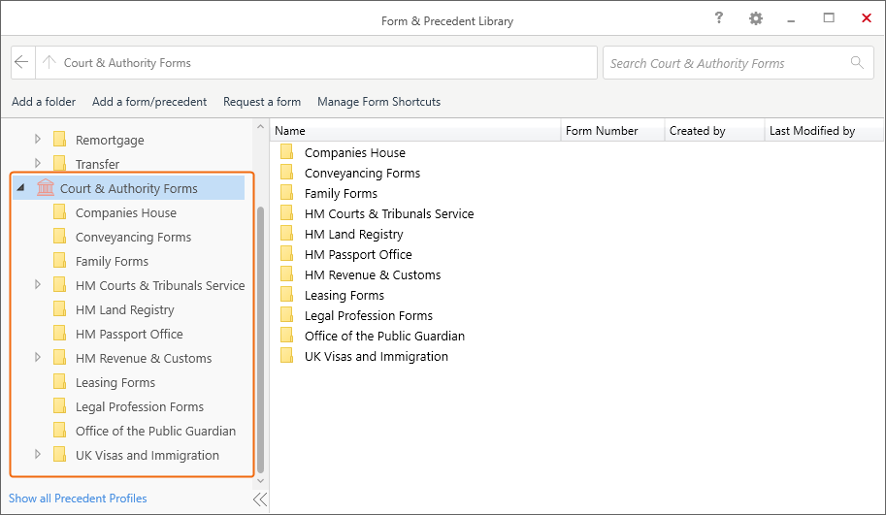
Task: Click the HM Passport Office folder icon in list
Action: (287, 253)
